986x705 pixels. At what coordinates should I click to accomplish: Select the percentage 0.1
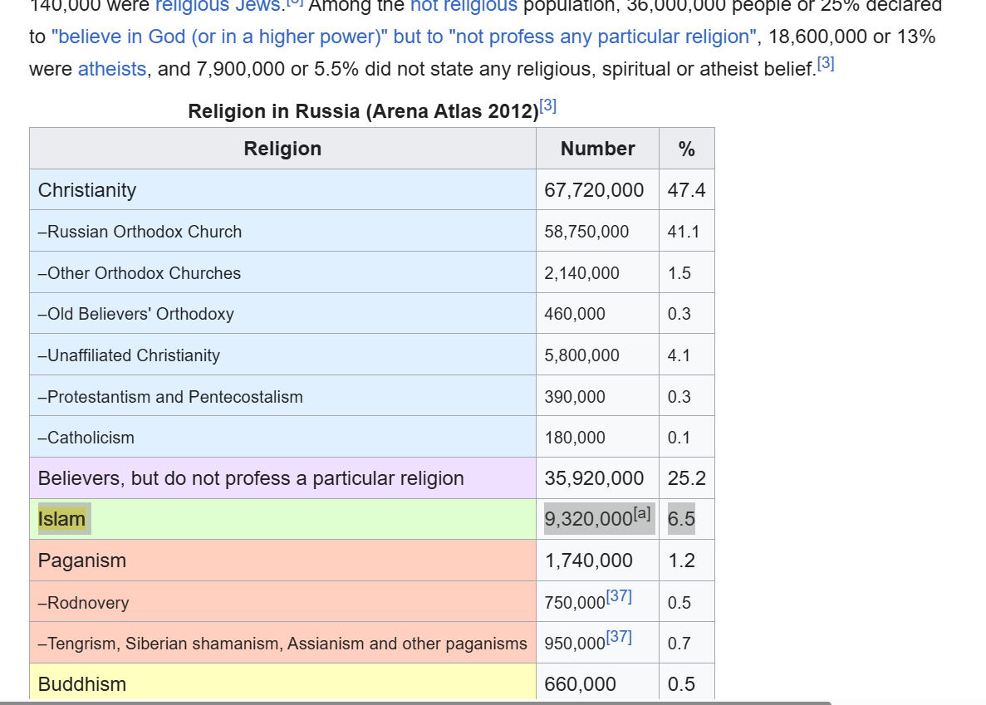[x=679, y=438]
